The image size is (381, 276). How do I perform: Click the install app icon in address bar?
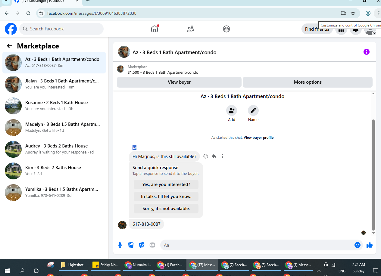(343, 13)
